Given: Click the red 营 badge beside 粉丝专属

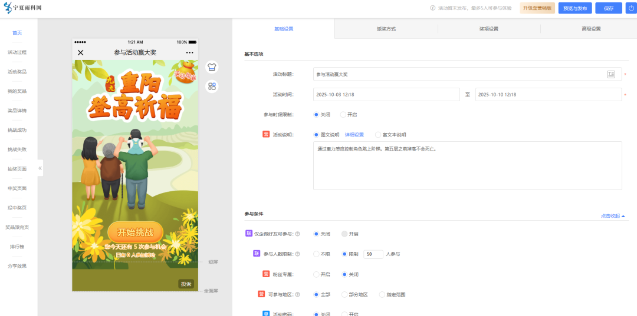Looking at the screenshot, I should 266,274.
